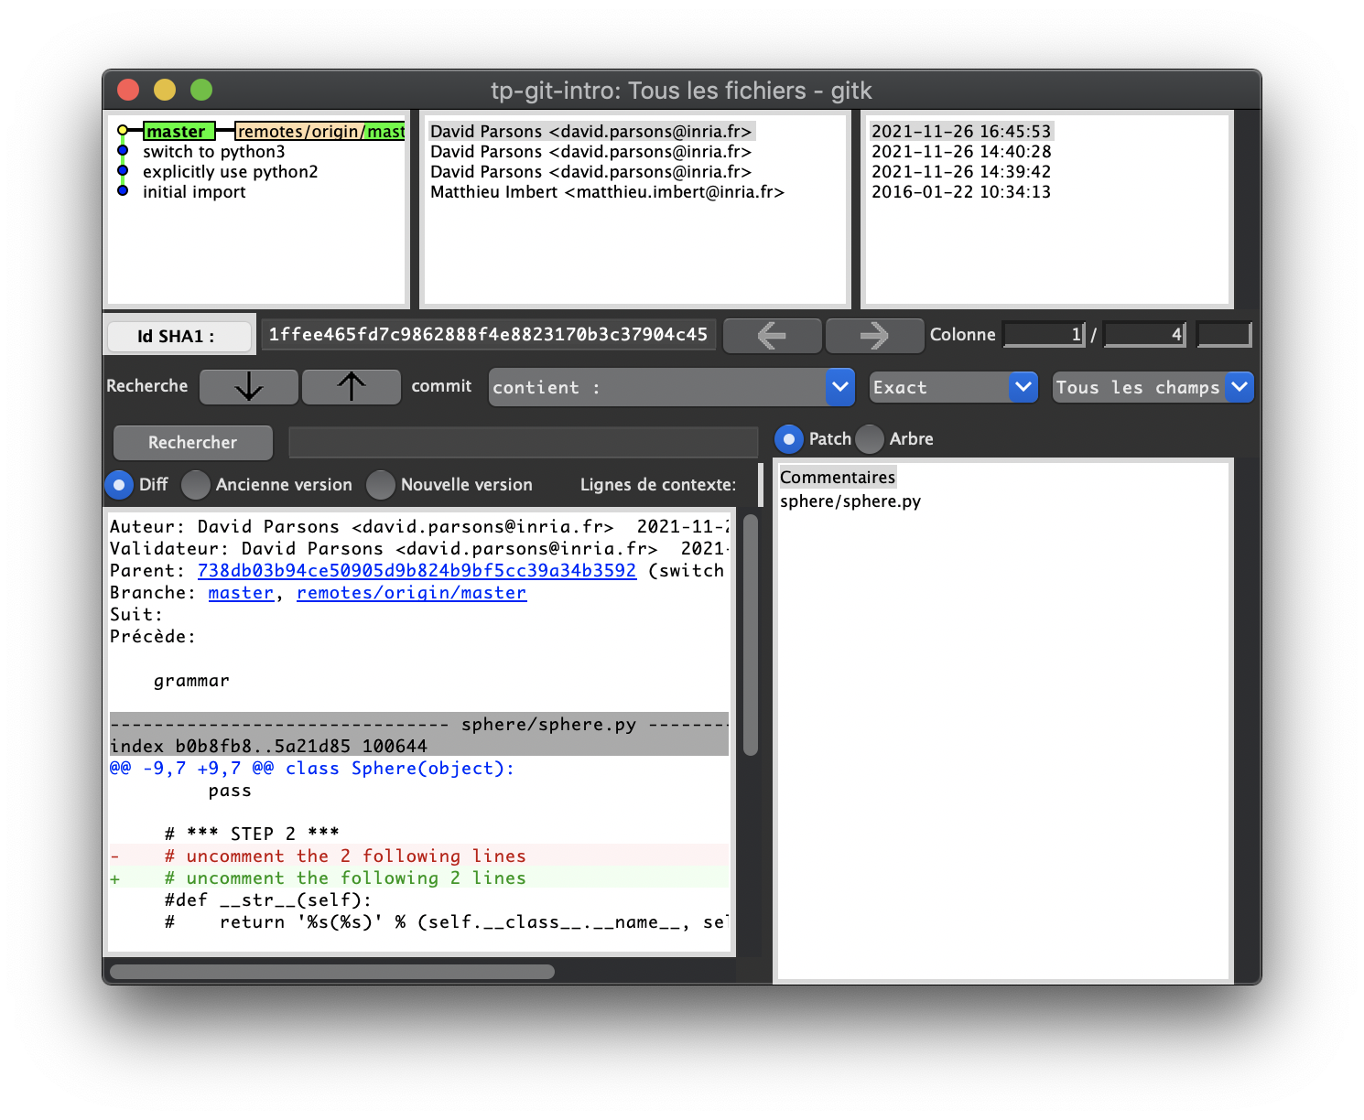Click the SHA1 ID text field
The image size is (1364, 1120).
[488, 335]
